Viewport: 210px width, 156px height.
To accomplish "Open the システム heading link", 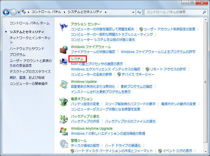I will click(x=77, y=59).
